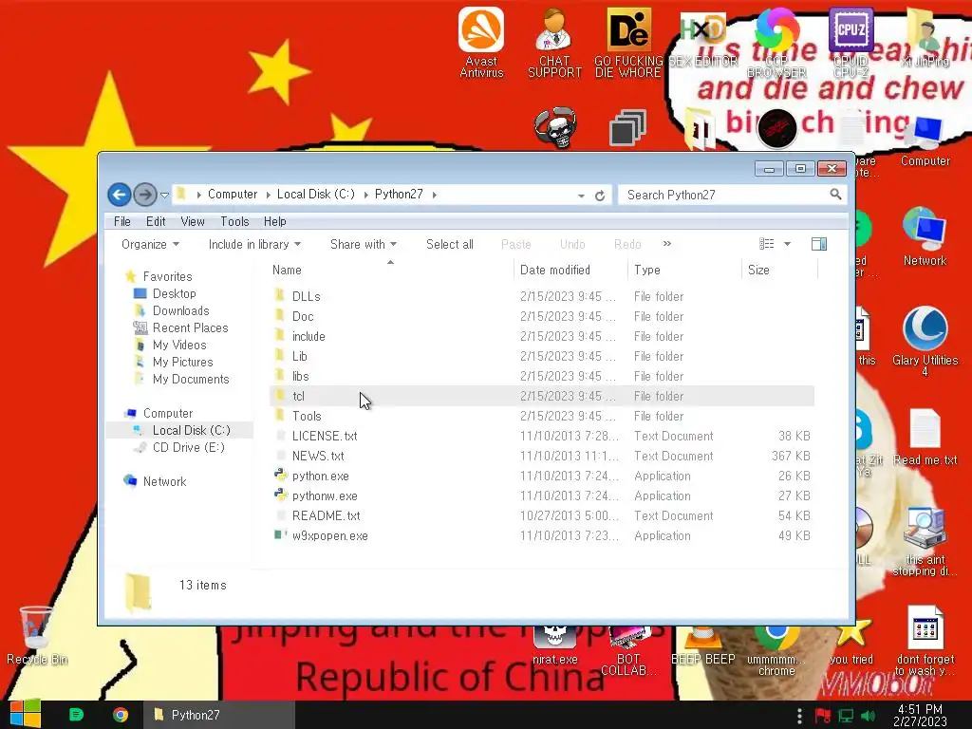Show more toolbar commands chevron
This screenshot has width=972, height=729.
click(667, 244)
